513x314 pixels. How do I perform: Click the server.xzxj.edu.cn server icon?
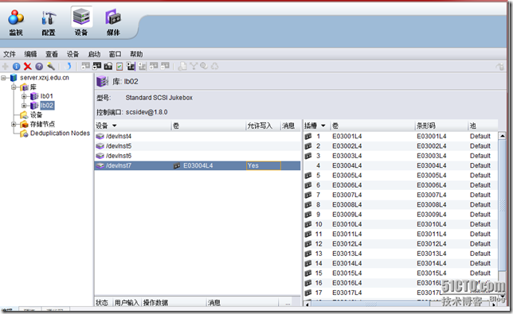pyautogui.click(x=14, y=78)
